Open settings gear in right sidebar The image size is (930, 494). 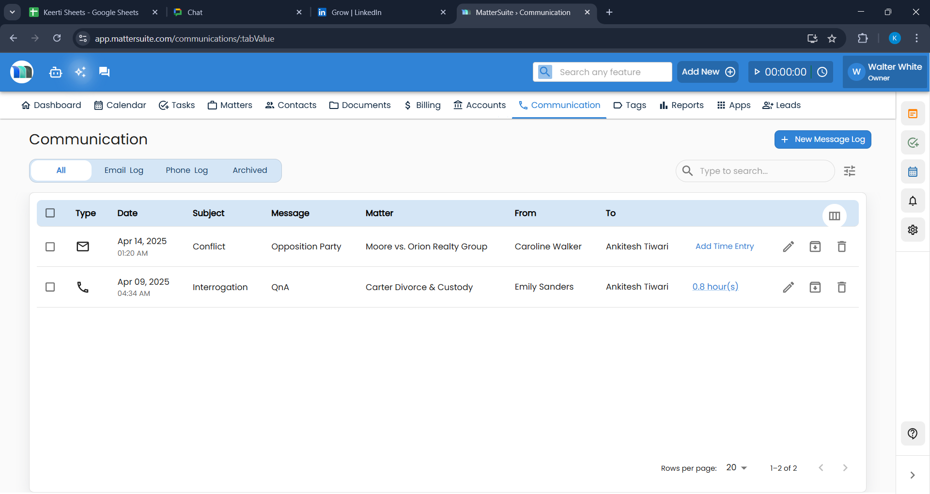[913, 230]
